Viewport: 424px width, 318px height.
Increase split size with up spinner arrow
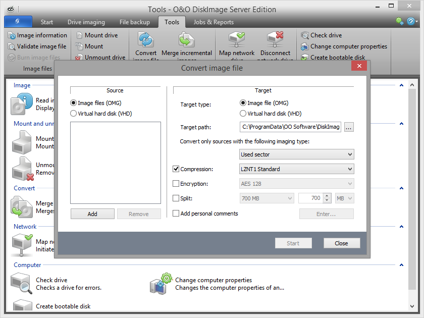[327, 196]
